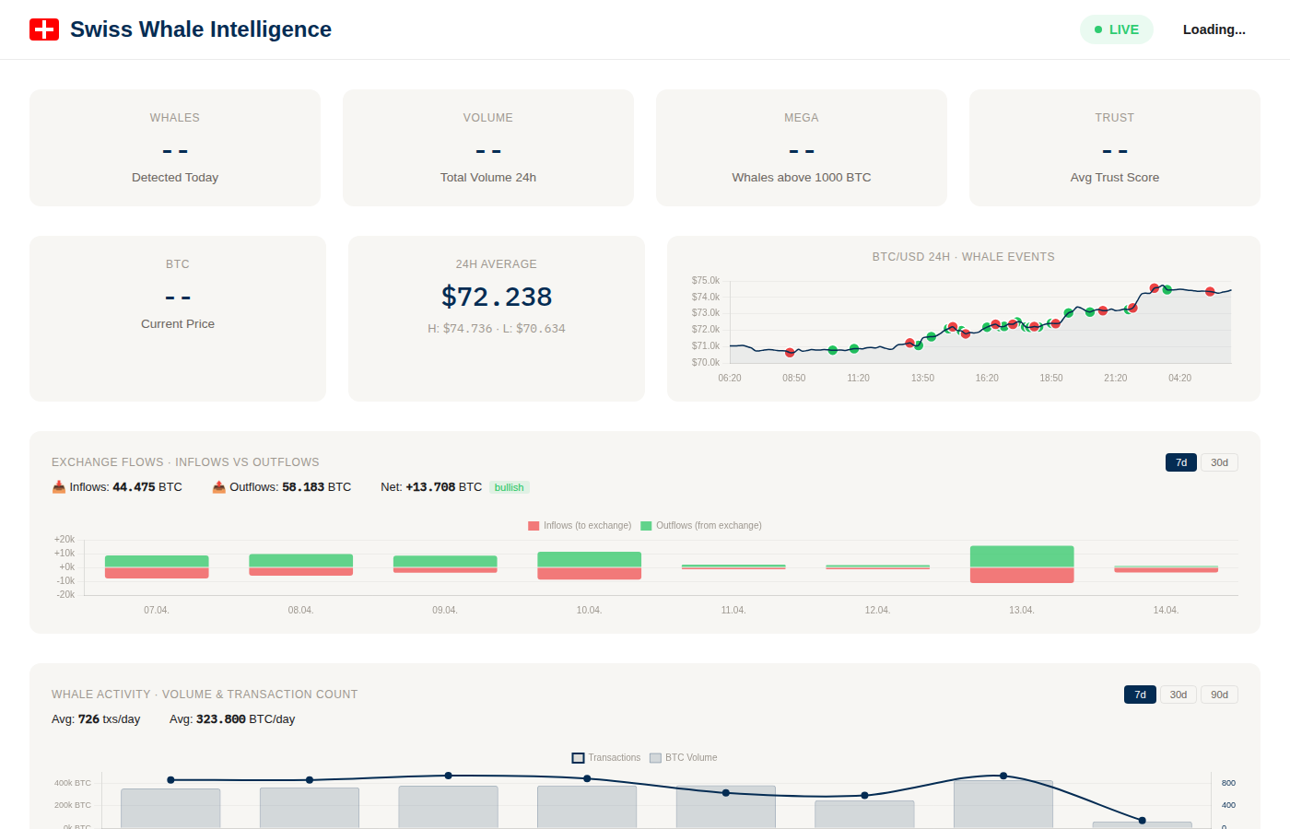This screenshot has height=829, width=1290.
Task: Select the 7d tab in Whale Activity
Action: pos(1140,694)
